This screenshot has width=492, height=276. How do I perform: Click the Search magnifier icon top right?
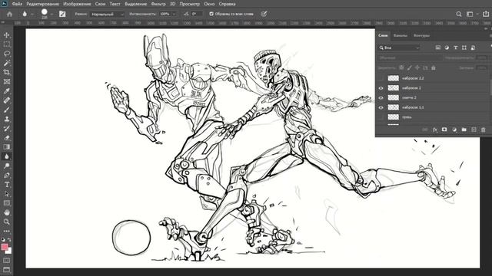tap(459, 14)
